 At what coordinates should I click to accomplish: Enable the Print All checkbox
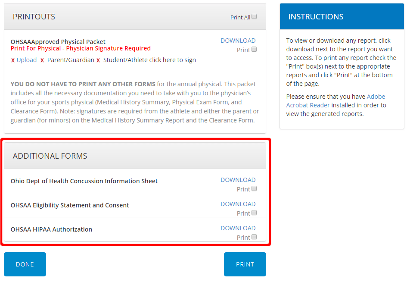coord(254,16)
